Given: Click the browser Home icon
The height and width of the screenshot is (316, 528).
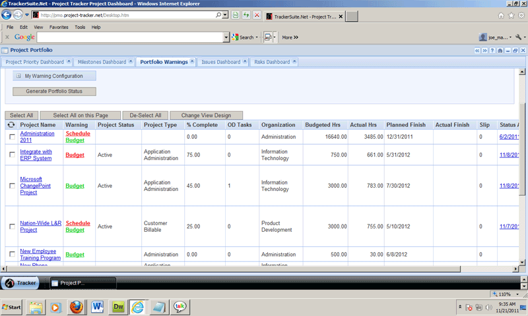Looking at the screenshot, I should point(501,15).
